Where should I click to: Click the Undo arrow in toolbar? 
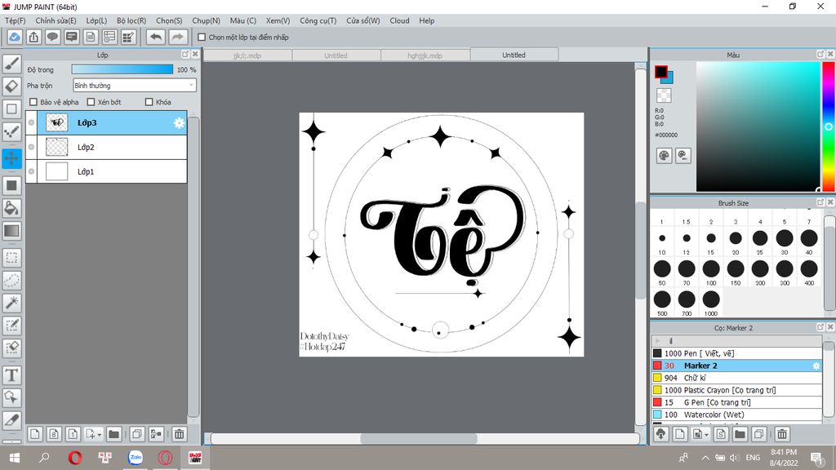tap(156, 37)
